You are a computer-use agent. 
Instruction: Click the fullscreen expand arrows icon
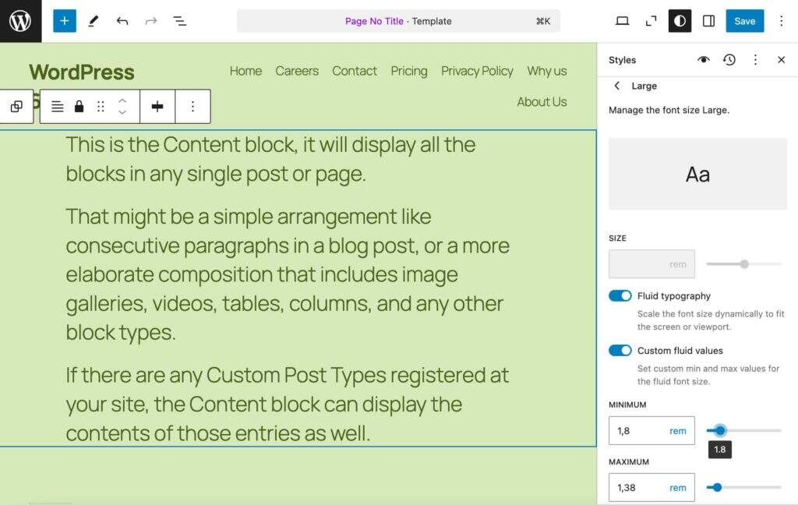click(651, 21)
